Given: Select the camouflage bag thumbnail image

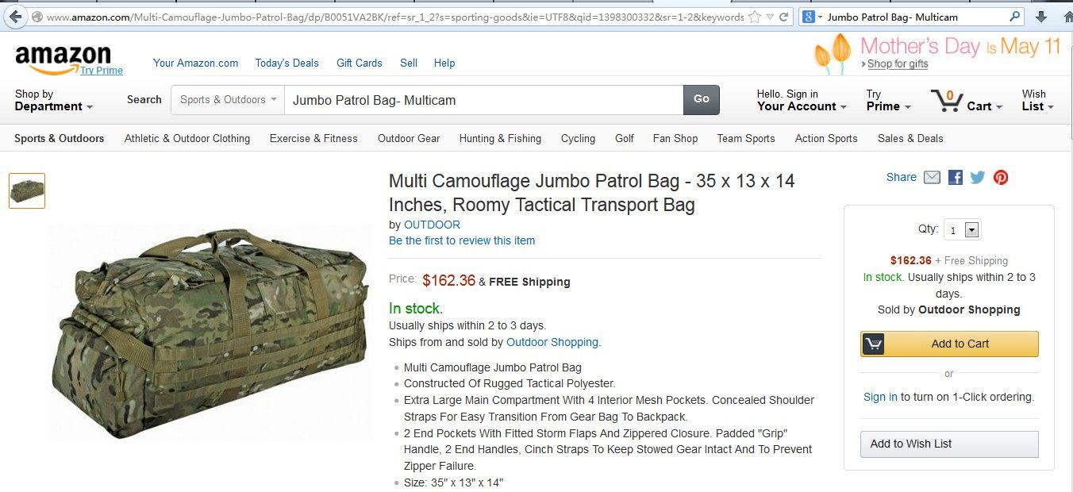Looking at the screenshot, I should pos(27,190).
